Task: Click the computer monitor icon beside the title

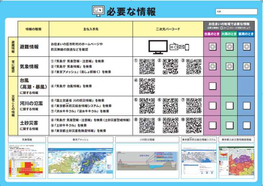Action: pos(98,11)
